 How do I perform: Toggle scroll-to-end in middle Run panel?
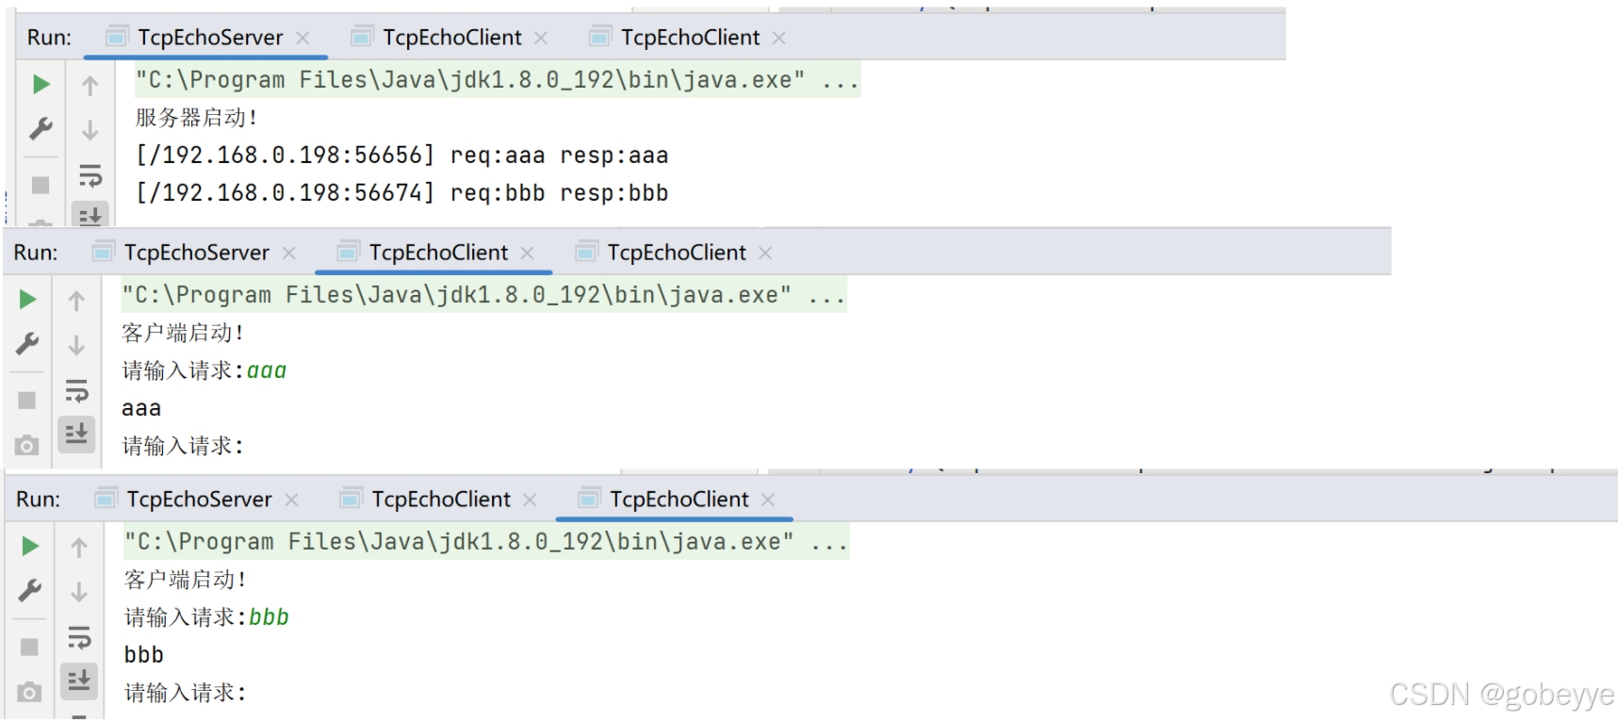77,434
